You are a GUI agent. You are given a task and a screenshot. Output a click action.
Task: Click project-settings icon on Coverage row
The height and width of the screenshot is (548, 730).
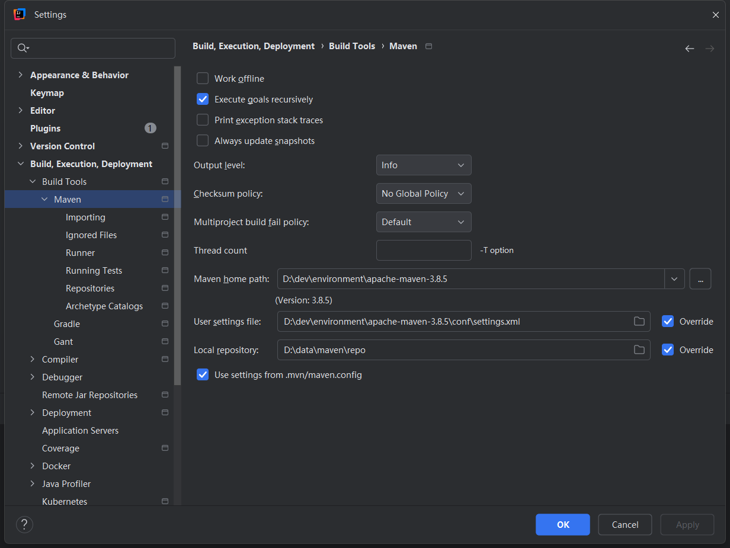tap(165, 448)
